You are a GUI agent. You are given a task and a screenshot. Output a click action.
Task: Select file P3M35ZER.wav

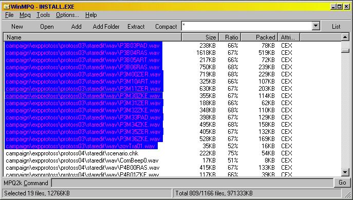84,132
